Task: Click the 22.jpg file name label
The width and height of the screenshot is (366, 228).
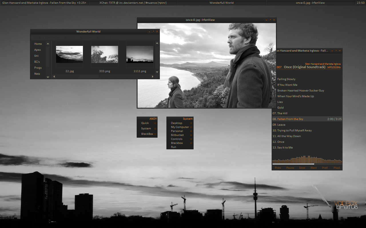Action: tap(69, 71)
